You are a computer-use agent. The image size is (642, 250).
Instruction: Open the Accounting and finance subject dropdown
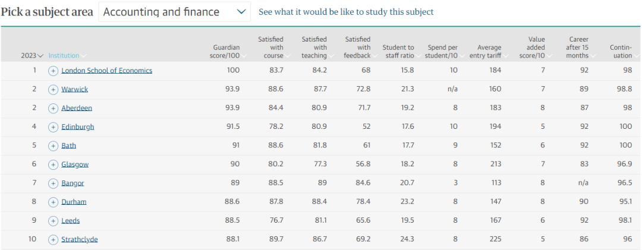point(174,12)
